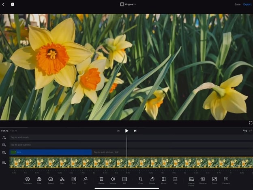Select the Flip tool
Image resolution: width=253 pixels, height=190 pixels.
(x=175, y=180)
